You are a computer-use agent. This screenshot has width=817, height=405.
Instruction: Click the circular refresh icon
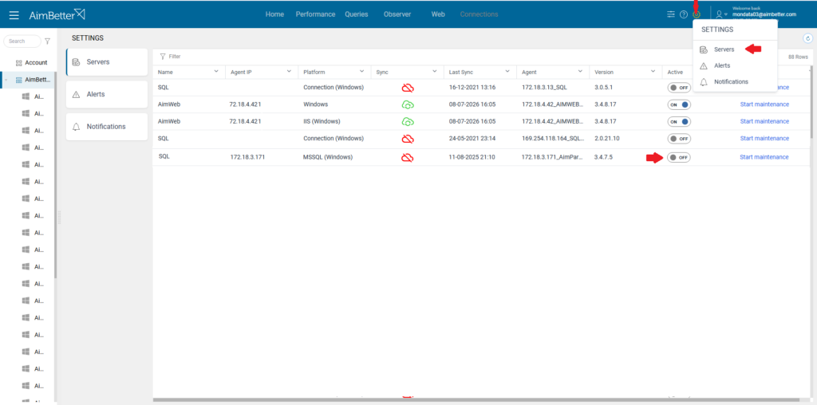click(x=807, y=38)
